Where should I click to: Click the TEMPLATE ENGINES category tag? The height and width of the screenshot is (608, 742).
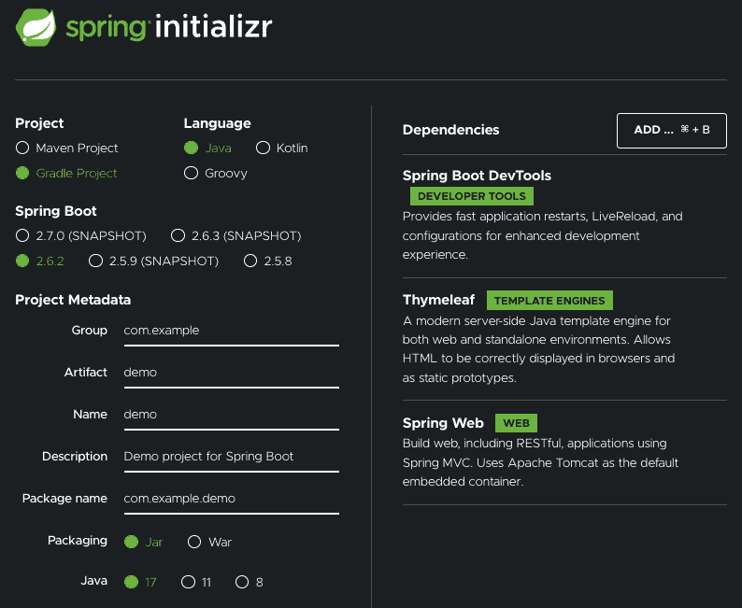click(549, 301)
